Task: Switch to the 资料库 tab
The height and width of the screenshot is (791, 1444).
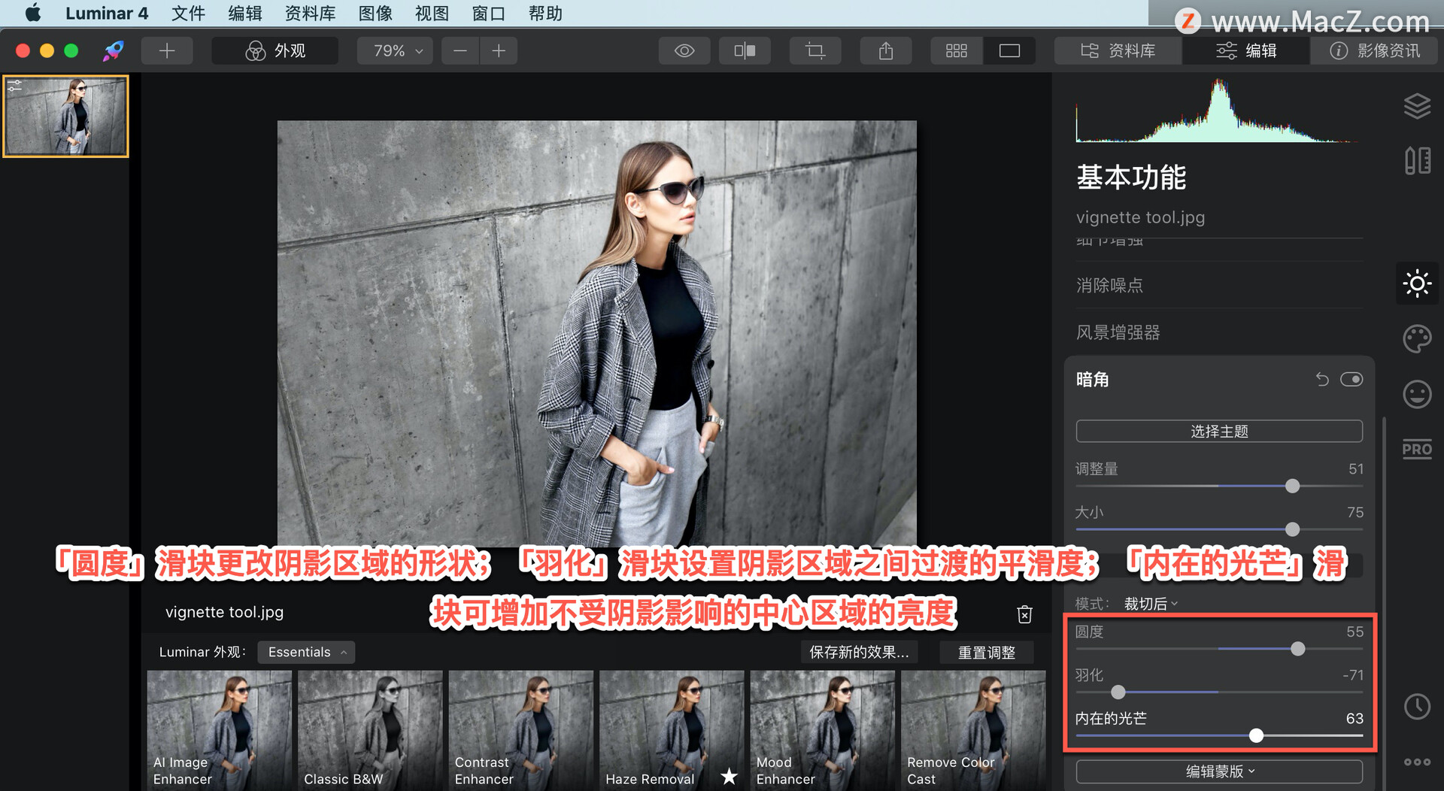Action: [x=1118, y=50]
